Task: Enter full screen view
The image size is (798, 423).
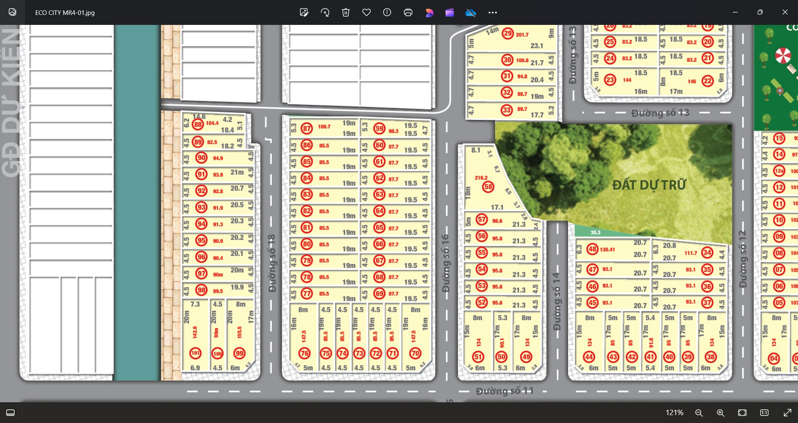Action: click(787, 413)
